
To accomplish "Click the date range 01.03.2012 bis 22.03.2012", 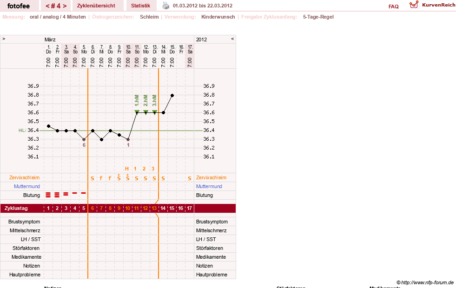I will (x=203, y=6).
